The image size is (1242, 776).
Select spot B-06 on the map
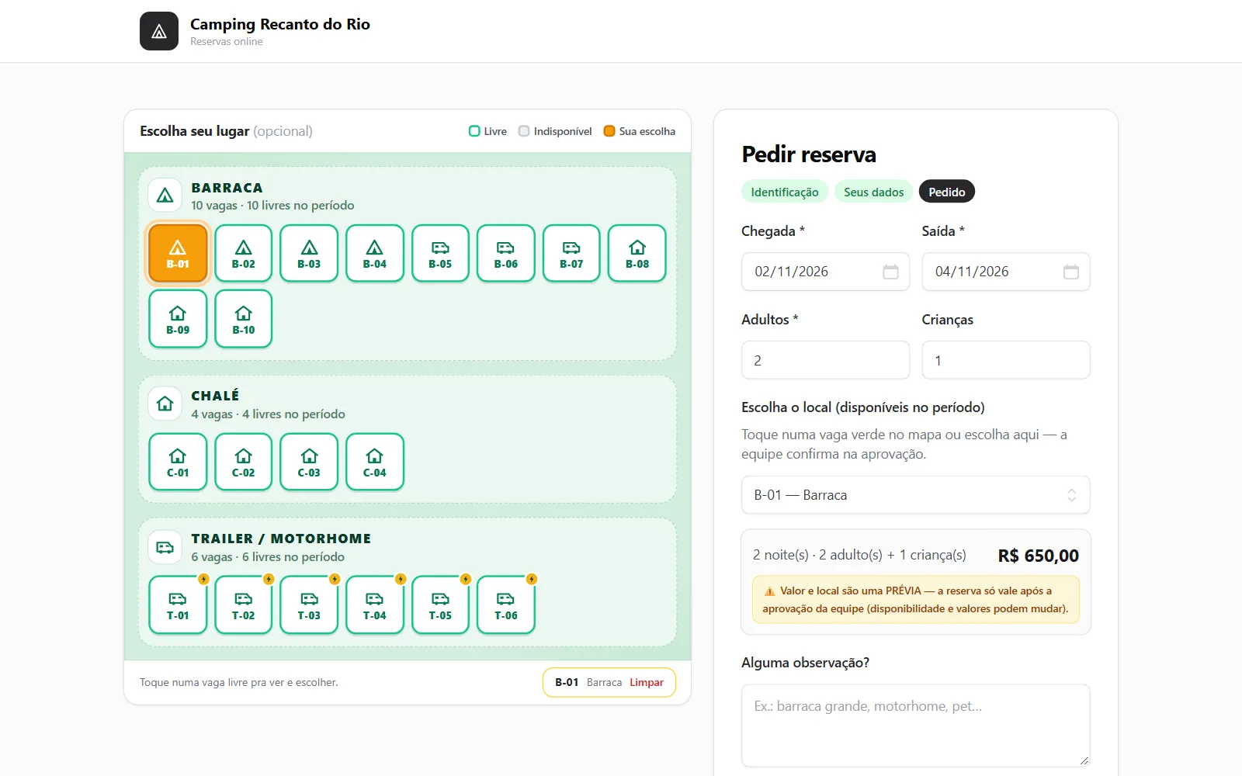(506, 253)
